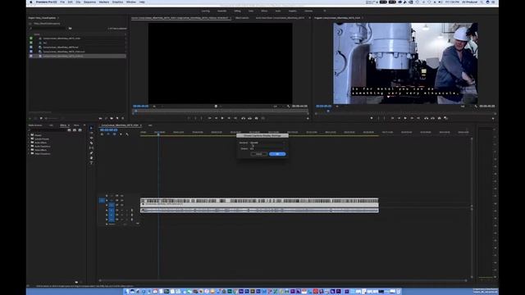The height and width of the screenshot is (295, 525).
Task: Click Mark In in Program monitor
Action: point(379,118)
